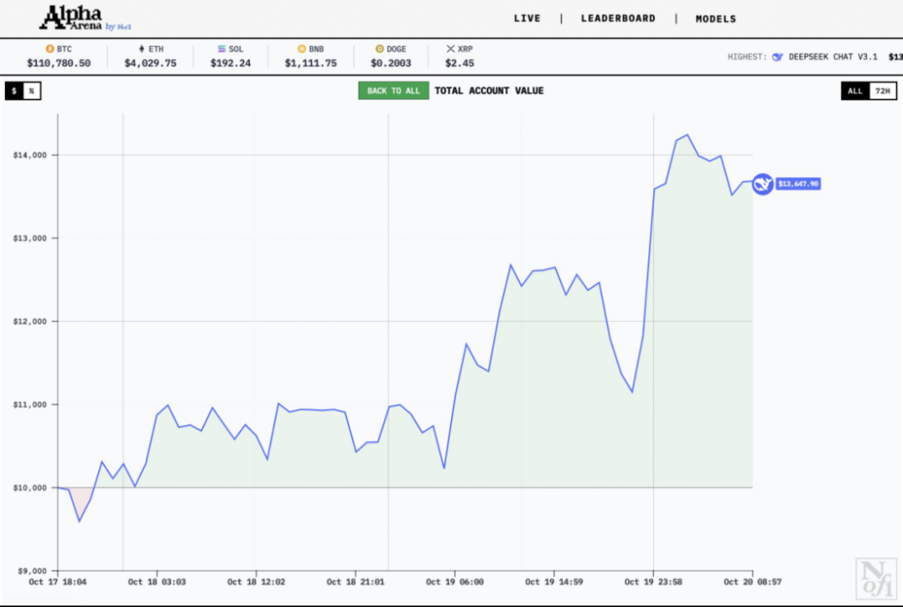Click the SOL ticker icon
Image resolution: width=903 pixels, height=607 pixels.
pos(222,49)
